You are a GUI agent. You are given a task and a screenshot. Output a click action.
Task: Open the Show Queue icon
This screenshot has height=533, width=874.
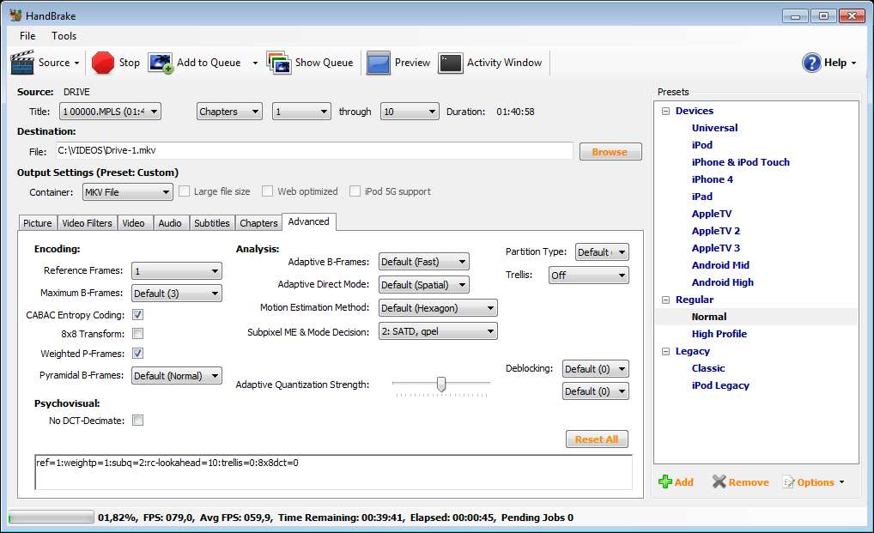click(278, 63)
